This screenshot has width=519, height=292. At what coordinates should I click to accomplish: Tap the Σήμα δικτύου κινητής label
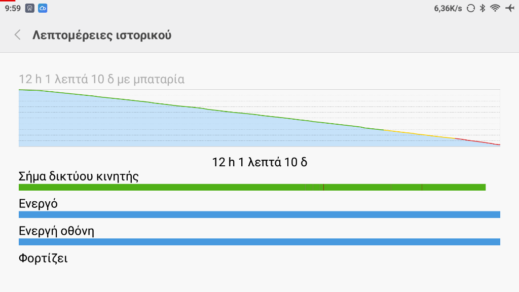pos(79,176)
